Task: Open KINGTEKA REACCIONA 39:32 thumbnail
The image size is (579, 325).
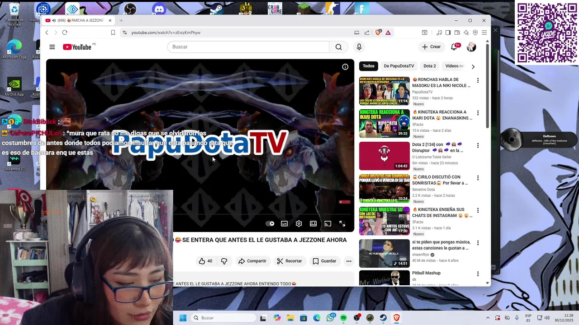Action: coord(384,124)
